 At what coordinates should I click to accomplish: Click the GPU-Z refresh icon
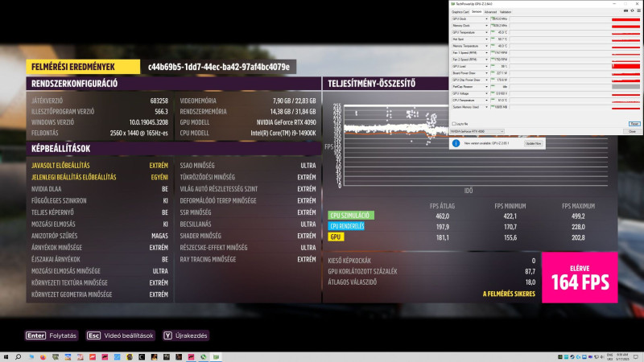[632, 10]
